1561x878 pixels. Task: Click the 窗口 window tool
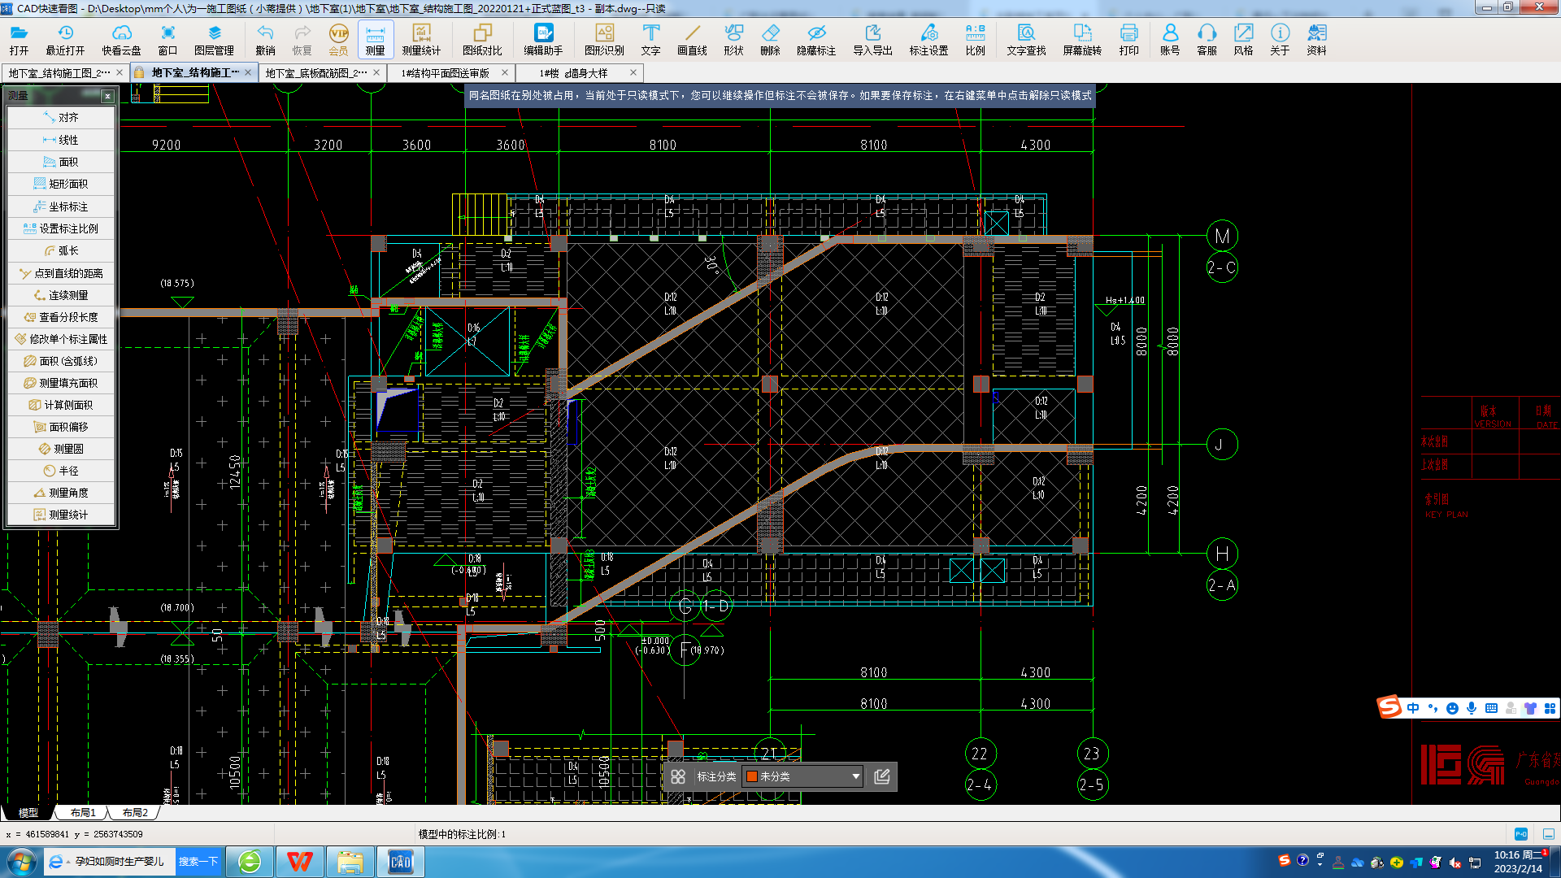[167, 39]
